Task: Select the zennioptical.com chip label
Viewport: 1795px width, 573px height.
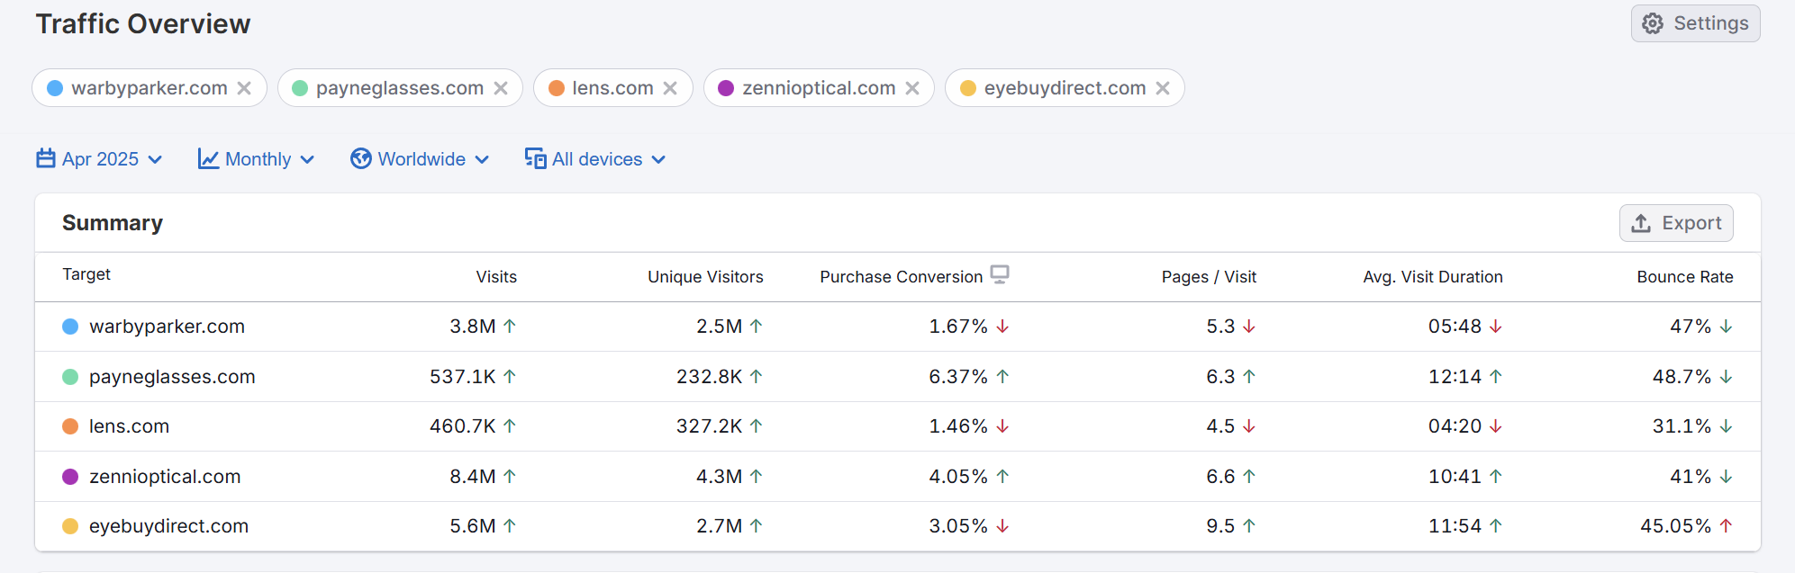Action: pos(819,88)
